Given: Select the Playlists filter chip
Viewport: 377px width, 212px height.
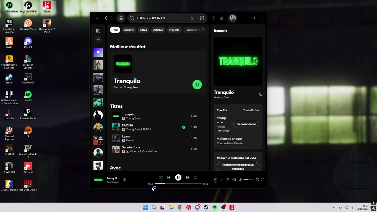Looking at the screenshot, I should coord(174,30).
